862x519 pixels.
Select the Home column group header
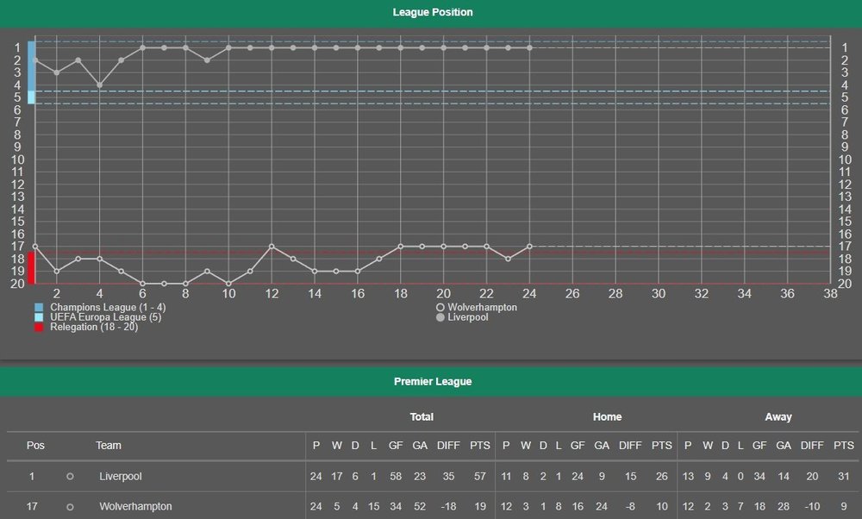tap(607, 416)
